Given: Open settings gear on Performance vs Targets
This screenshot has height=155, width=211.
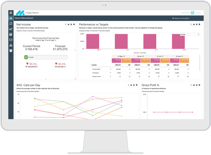Looking at the screenshot, I should [x=199, y=24].
